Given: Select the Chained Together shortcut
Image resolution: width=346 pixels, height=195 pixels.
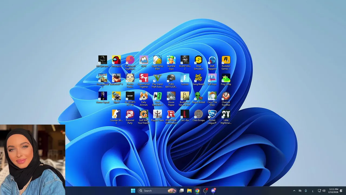Looking at the screenshot, I should tap(226, 99).
